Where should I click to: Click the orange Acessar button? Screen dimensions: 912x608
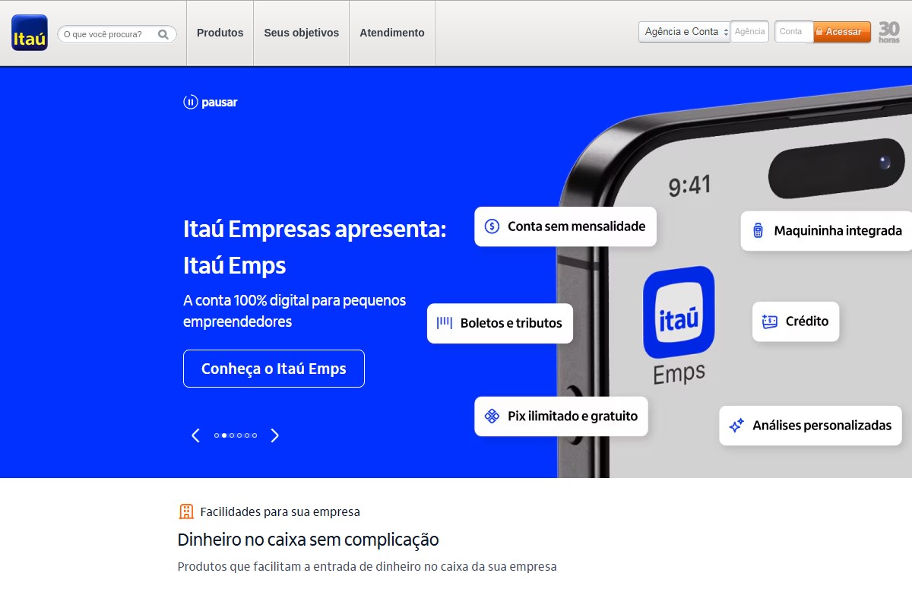[842, 32]
